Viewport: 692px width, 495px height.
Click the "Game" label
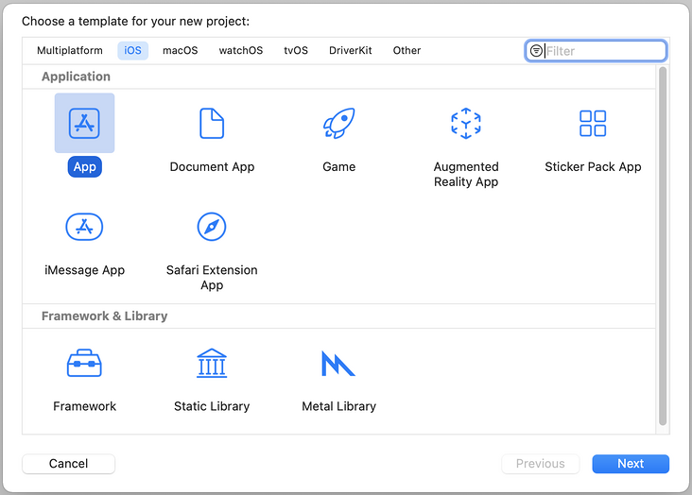point(339,167)
